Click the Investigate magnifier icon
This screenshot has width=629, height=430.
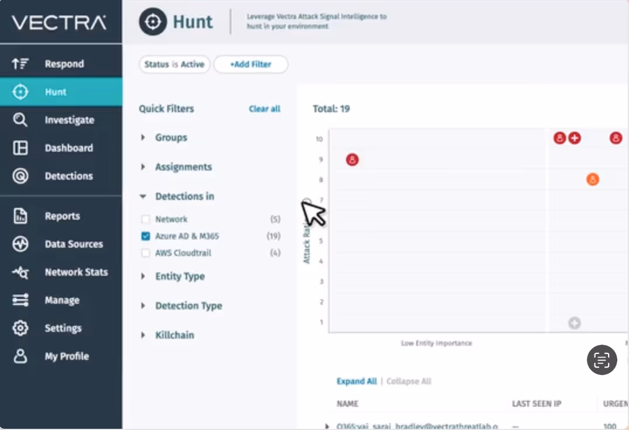[x=20, y=120]
